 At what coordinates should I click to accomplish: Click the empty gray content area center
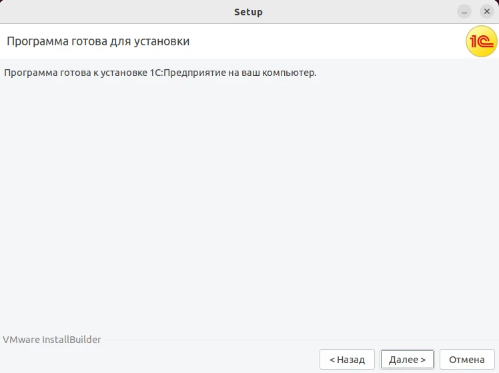tap(249, 200)
